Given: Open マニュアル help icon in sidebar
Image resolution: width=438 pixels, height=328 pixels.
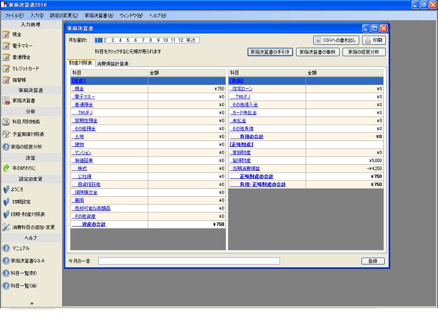Looking at the screenshot, I should [7, 248].
